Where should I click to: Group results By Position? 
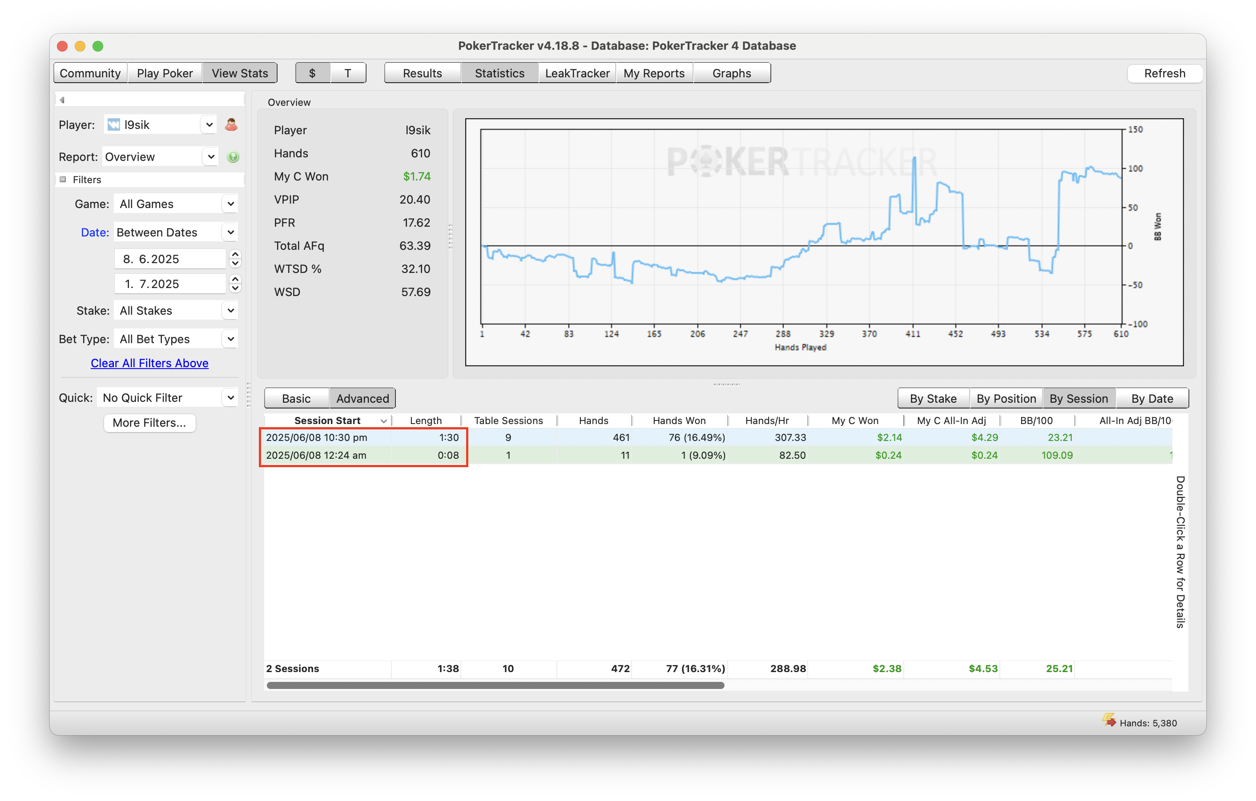click(1006, 399)
